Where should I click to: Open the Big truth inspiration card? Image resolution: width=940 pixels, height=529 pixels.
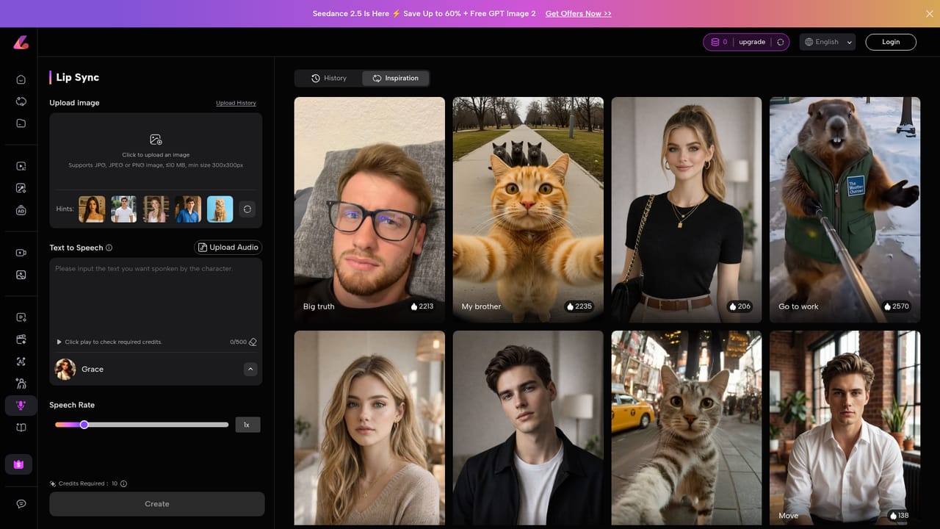pos(369,210)
